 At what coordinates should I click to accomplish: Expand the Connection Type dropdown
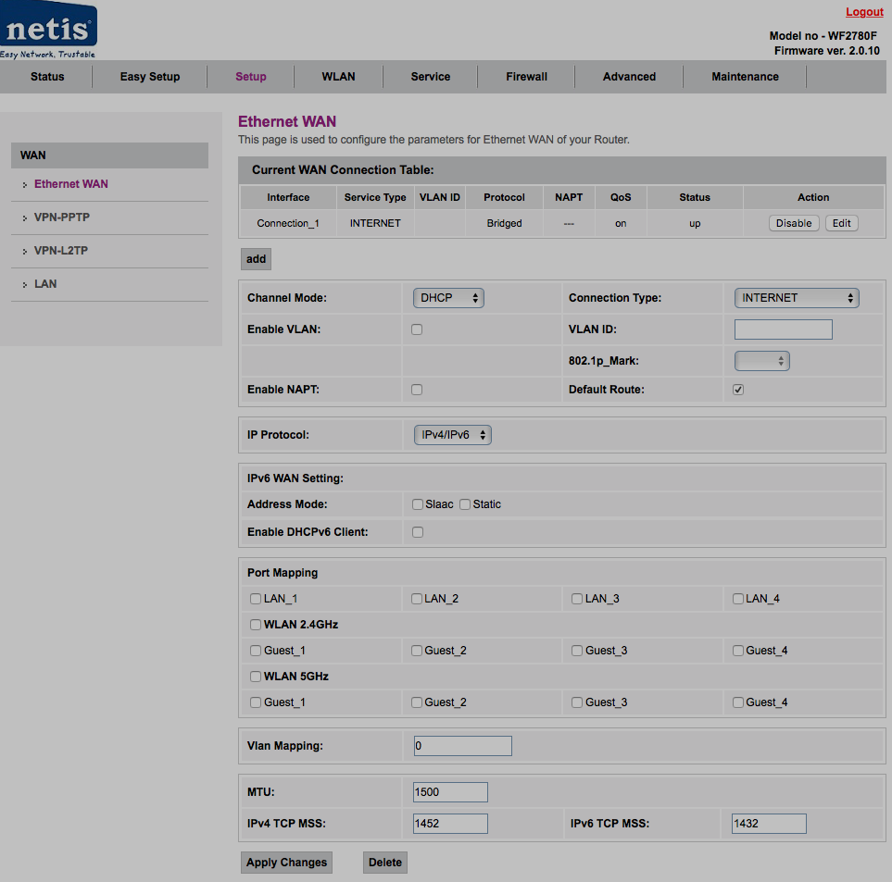click(x=797, y=298)
